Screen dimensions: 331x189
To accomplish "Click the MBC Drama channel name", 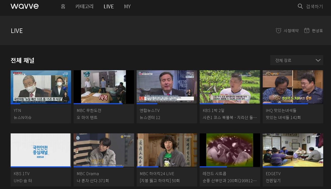I will click(x=88, y=174).
